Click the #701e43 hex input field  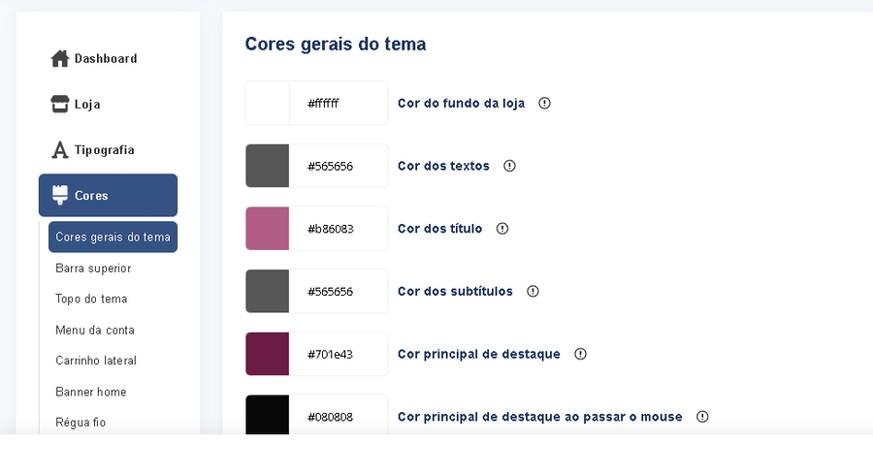pyautogui.click(x=338, y=354)
